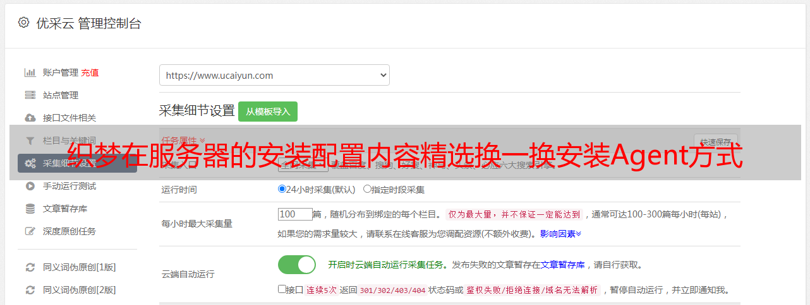Click the 连续5次 highlighted text
This screenshot has height=305, width=810.
pos(321,290)
